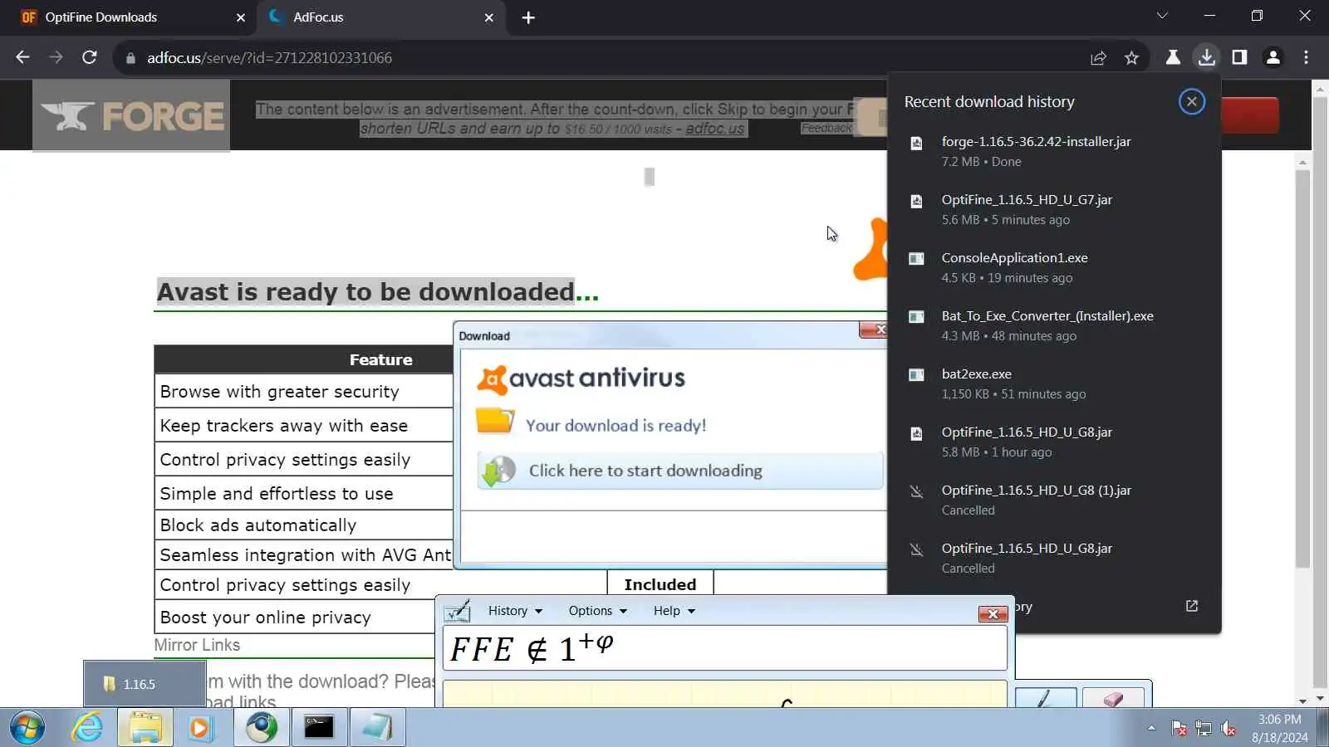Open the clock showing 3:06 PM
The height and width of the screenshot is (747, 1329).
pos(1279,728)
